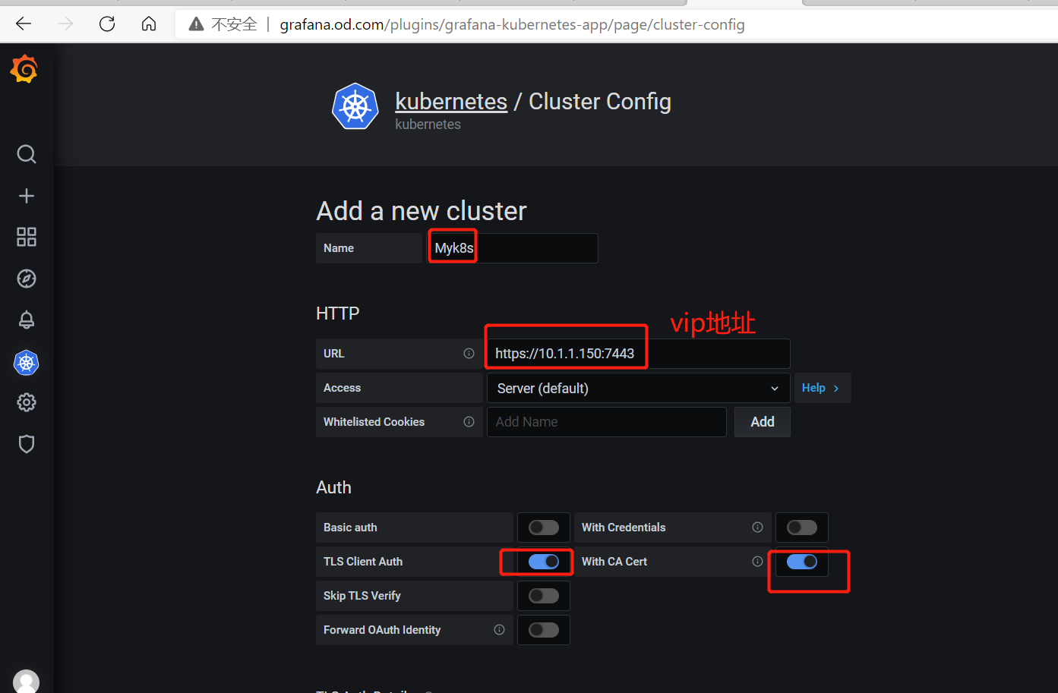Click the 'Cluster Config' title text
The height and width of the screenshot is (693, 1058).
pyautogui.click(x=600, y=102)
